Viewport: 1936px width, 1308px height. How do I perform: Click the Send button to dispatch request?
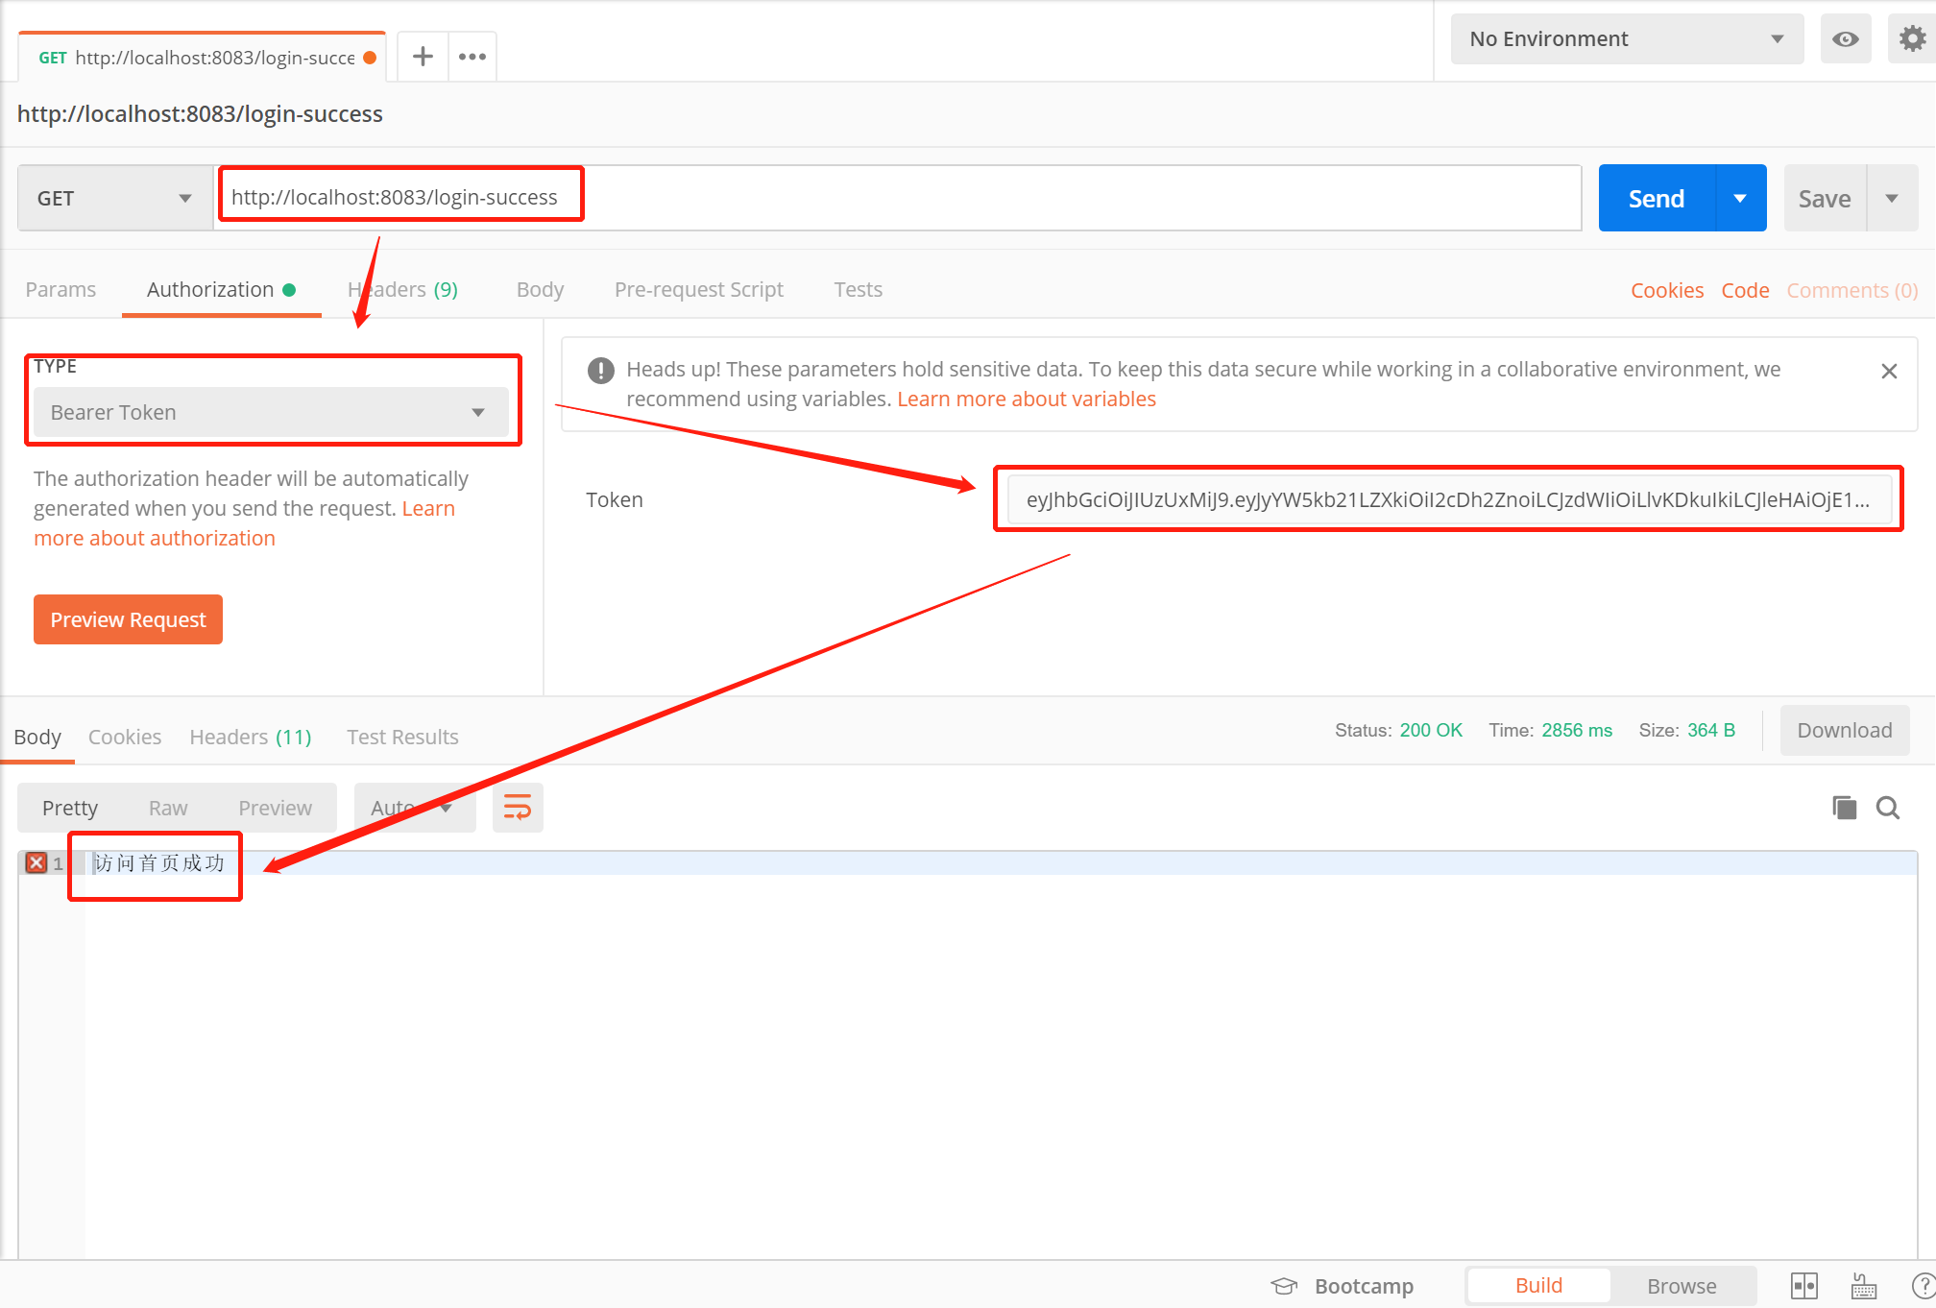click(1658, 196)
